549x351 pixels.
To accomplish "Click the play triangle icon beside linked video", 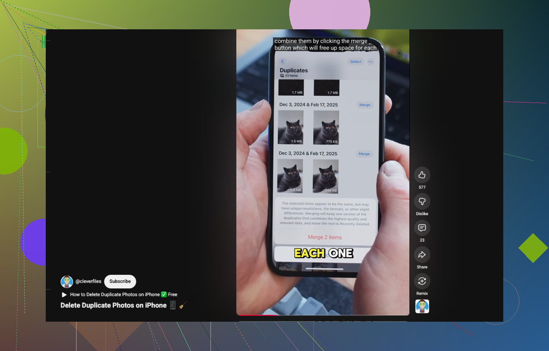I will pos(64,295).
